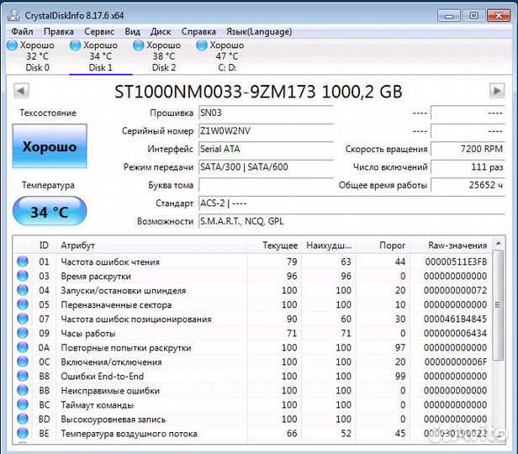Select row Ошибки End-to-End

252,376
